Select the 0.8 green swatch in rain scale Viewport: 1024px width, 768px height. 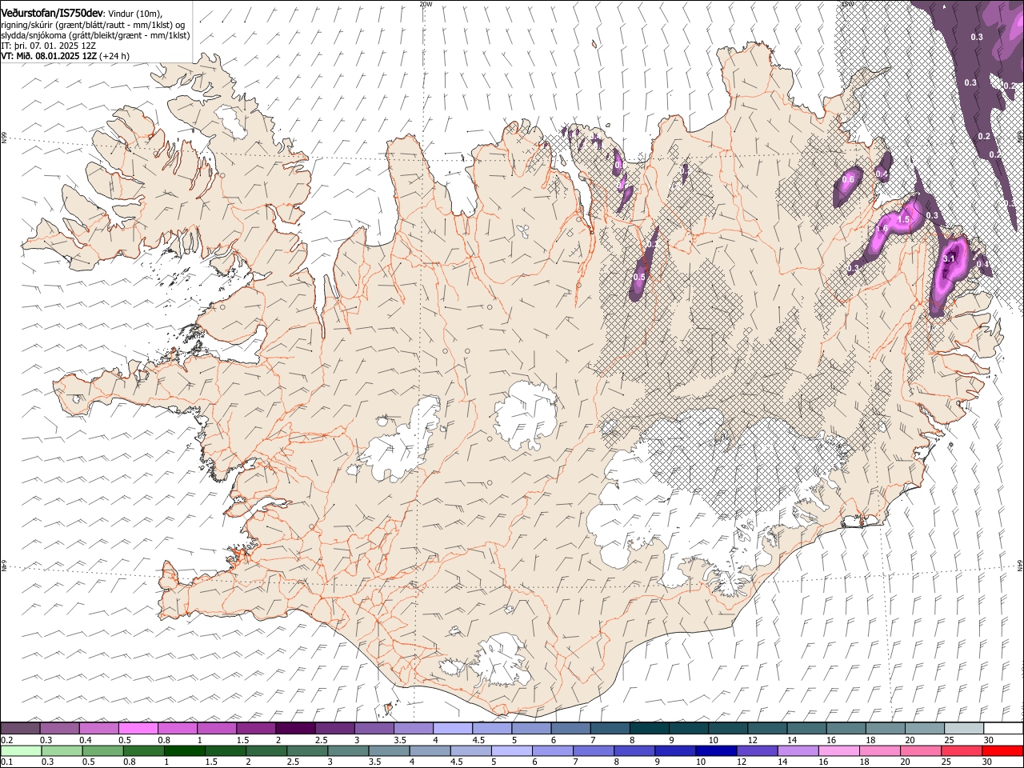[x=143, y=750]
